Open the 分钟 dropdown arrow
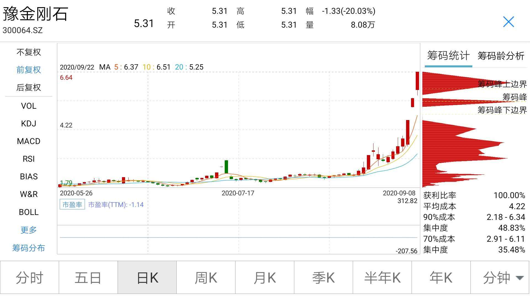530x298 pixels. [x=520, y=278]
